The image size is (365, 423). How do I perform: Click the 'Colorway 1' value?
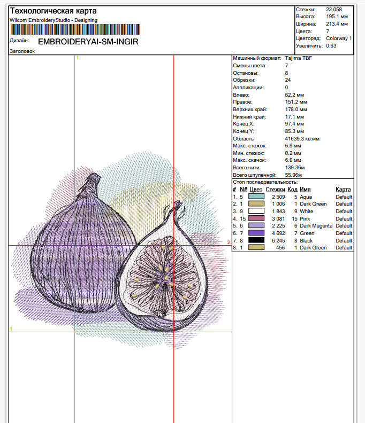click(x=339, y=38)
